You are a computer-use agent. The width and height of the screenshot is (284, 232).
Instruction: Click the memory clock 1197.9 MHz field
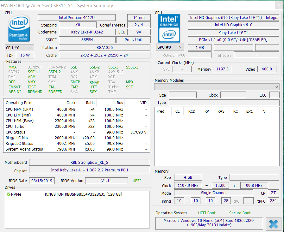click(188, 185)
